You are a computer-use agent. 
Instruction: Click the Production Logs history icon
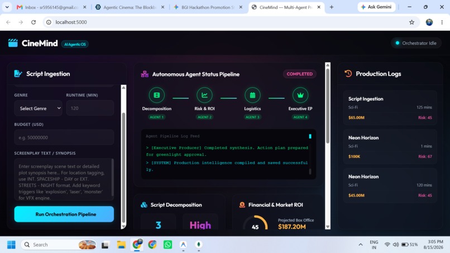pyautogui.click(x=348, y=74)
